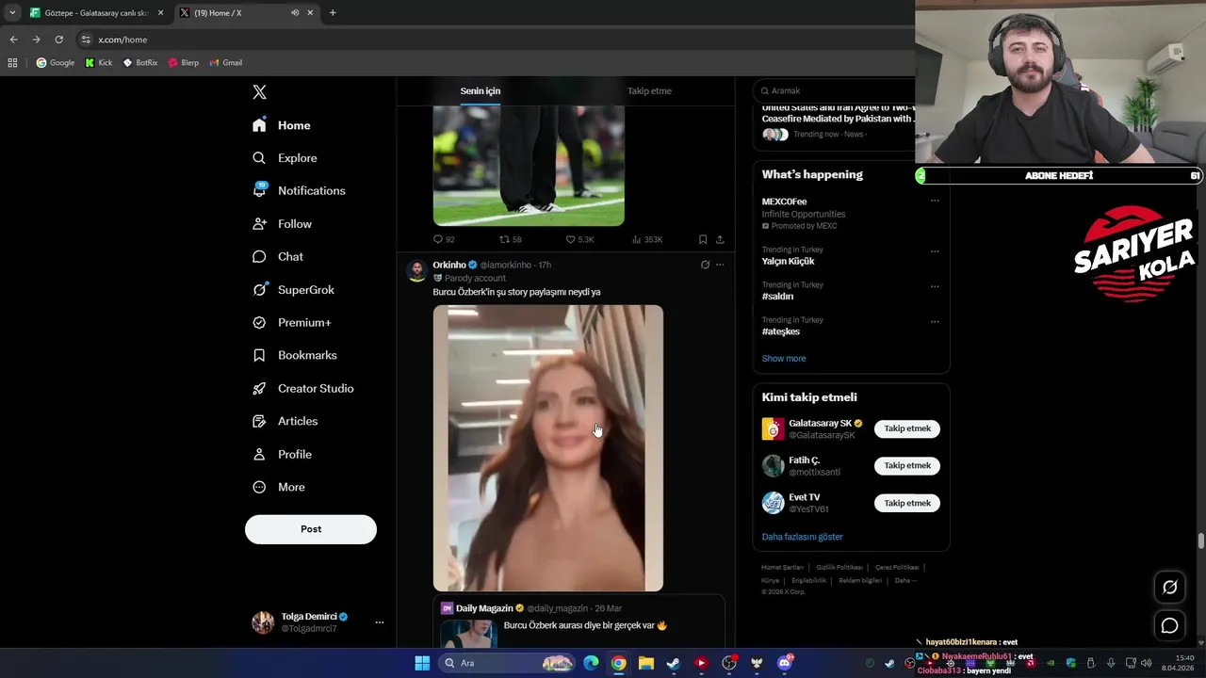The image size is (1206, 678).
Task: Reload the current page
Action: 58,40
